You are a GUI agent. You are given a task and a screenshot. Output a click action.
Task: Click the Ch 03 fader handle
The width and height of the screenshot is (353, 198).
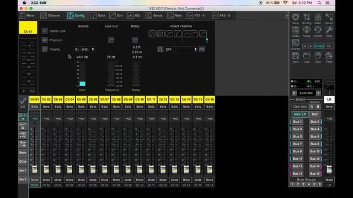coord(58,169)
